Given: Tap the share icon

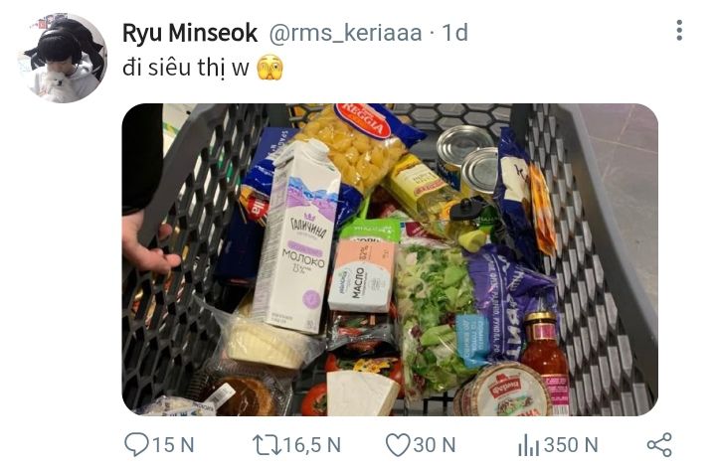Looking at the screenshot, I should tap(659, 445).
